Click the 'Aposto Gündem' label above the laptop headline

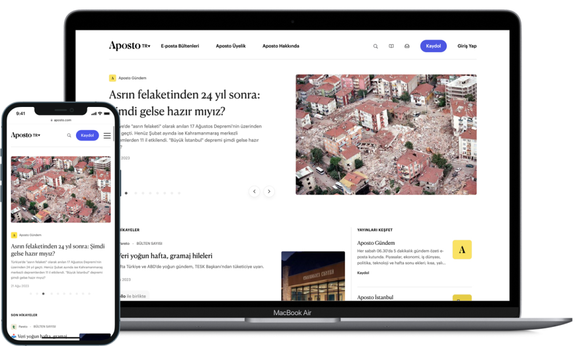[x=132, y=78]
